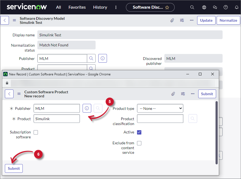Click the attachment paperclip on the Custom Software Product form

point(173,94)
